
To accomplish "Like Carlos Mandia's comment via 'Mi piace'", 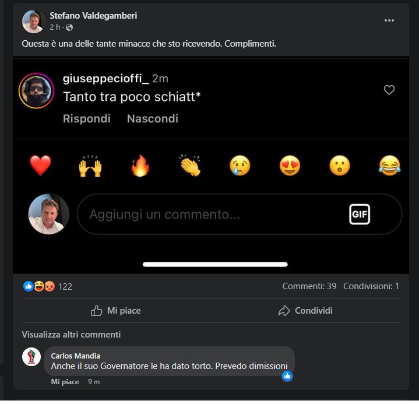I will tap(65, 382).
